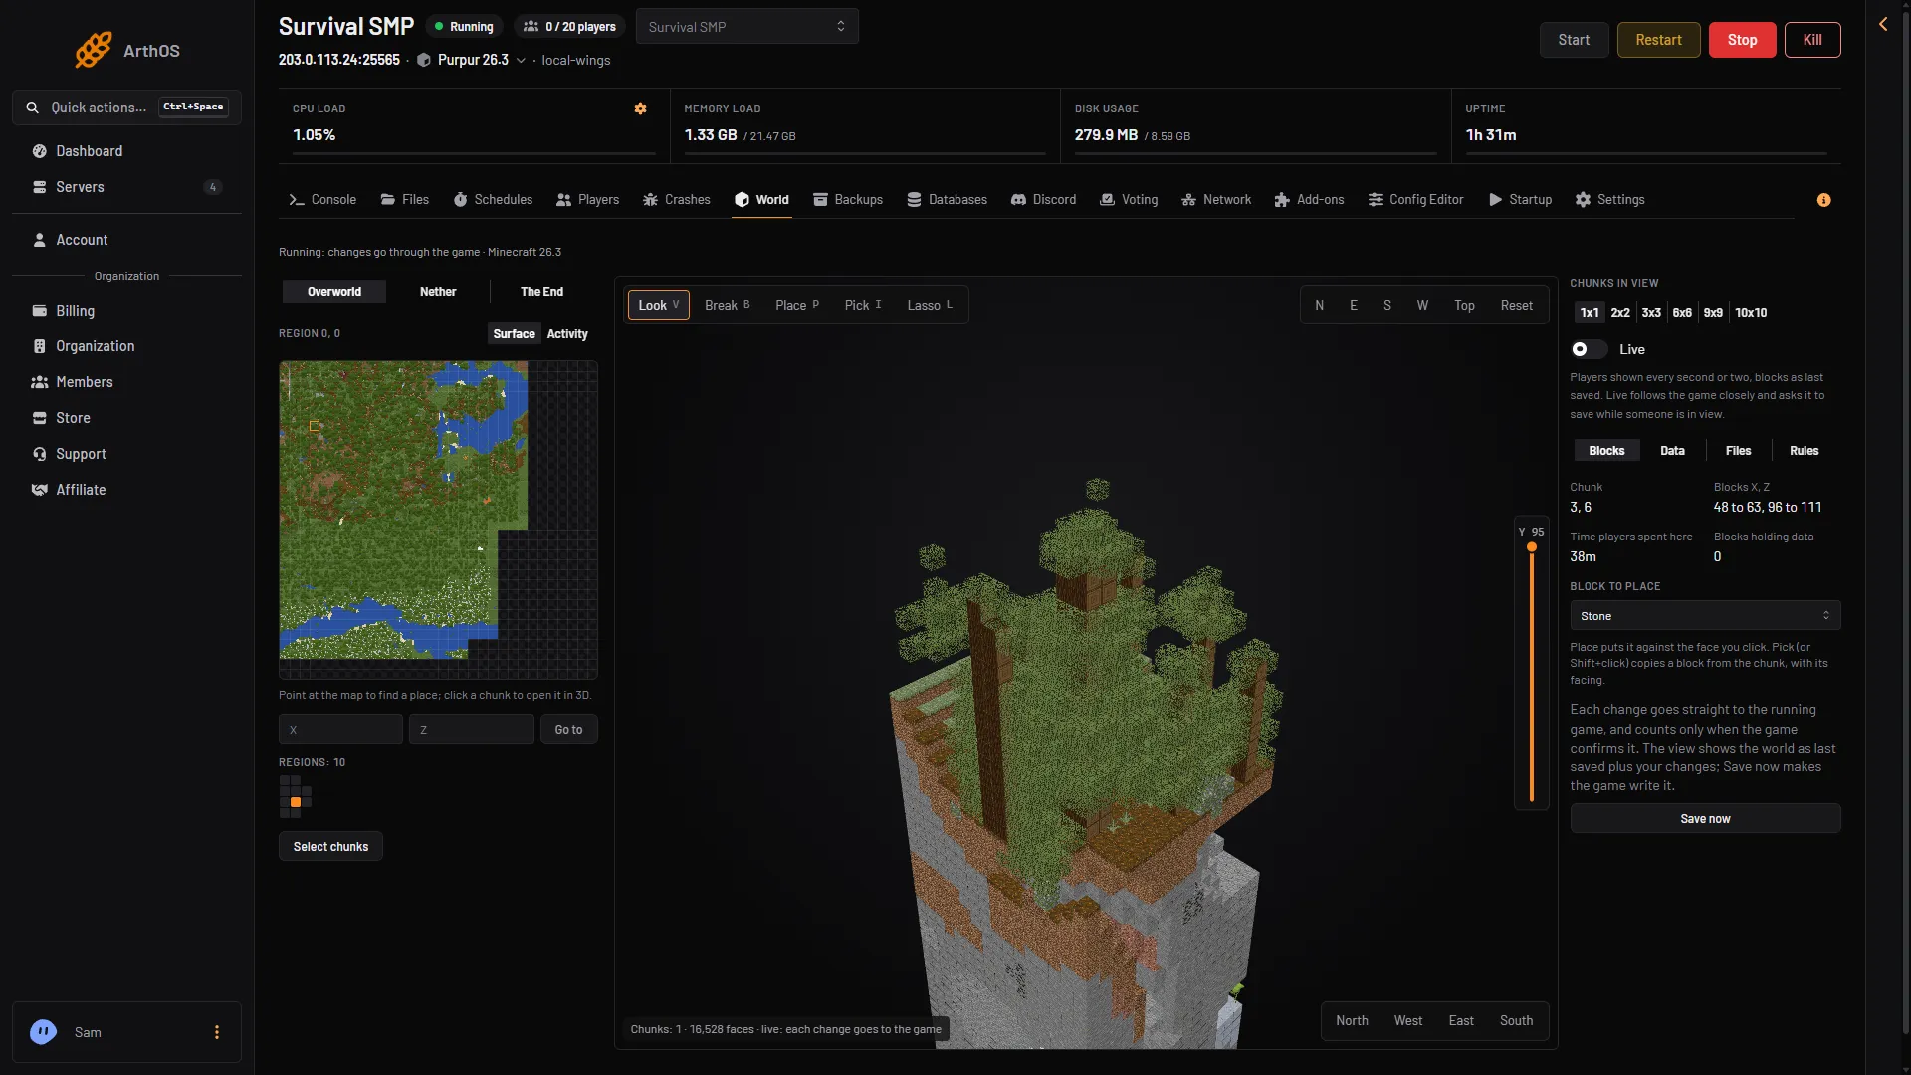Switch the map to Activity view
The image size is (1911, 1075).
pyautogui.click(x=567, y=334)
